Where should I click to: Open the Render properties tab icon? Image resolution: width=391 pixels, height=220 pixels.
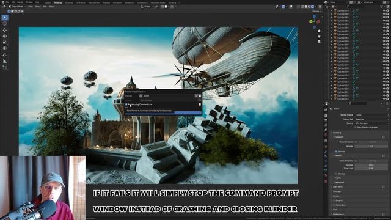click(x=326, y=116)
